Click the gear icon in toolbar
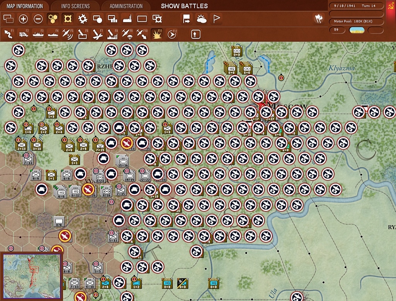The width and height of the screenshot is (396, 301). coord(83,19)
